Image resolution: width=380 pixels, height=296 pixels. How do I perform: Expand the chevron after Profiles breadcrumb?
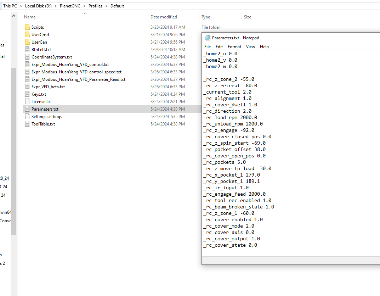[x=106, y=6]
